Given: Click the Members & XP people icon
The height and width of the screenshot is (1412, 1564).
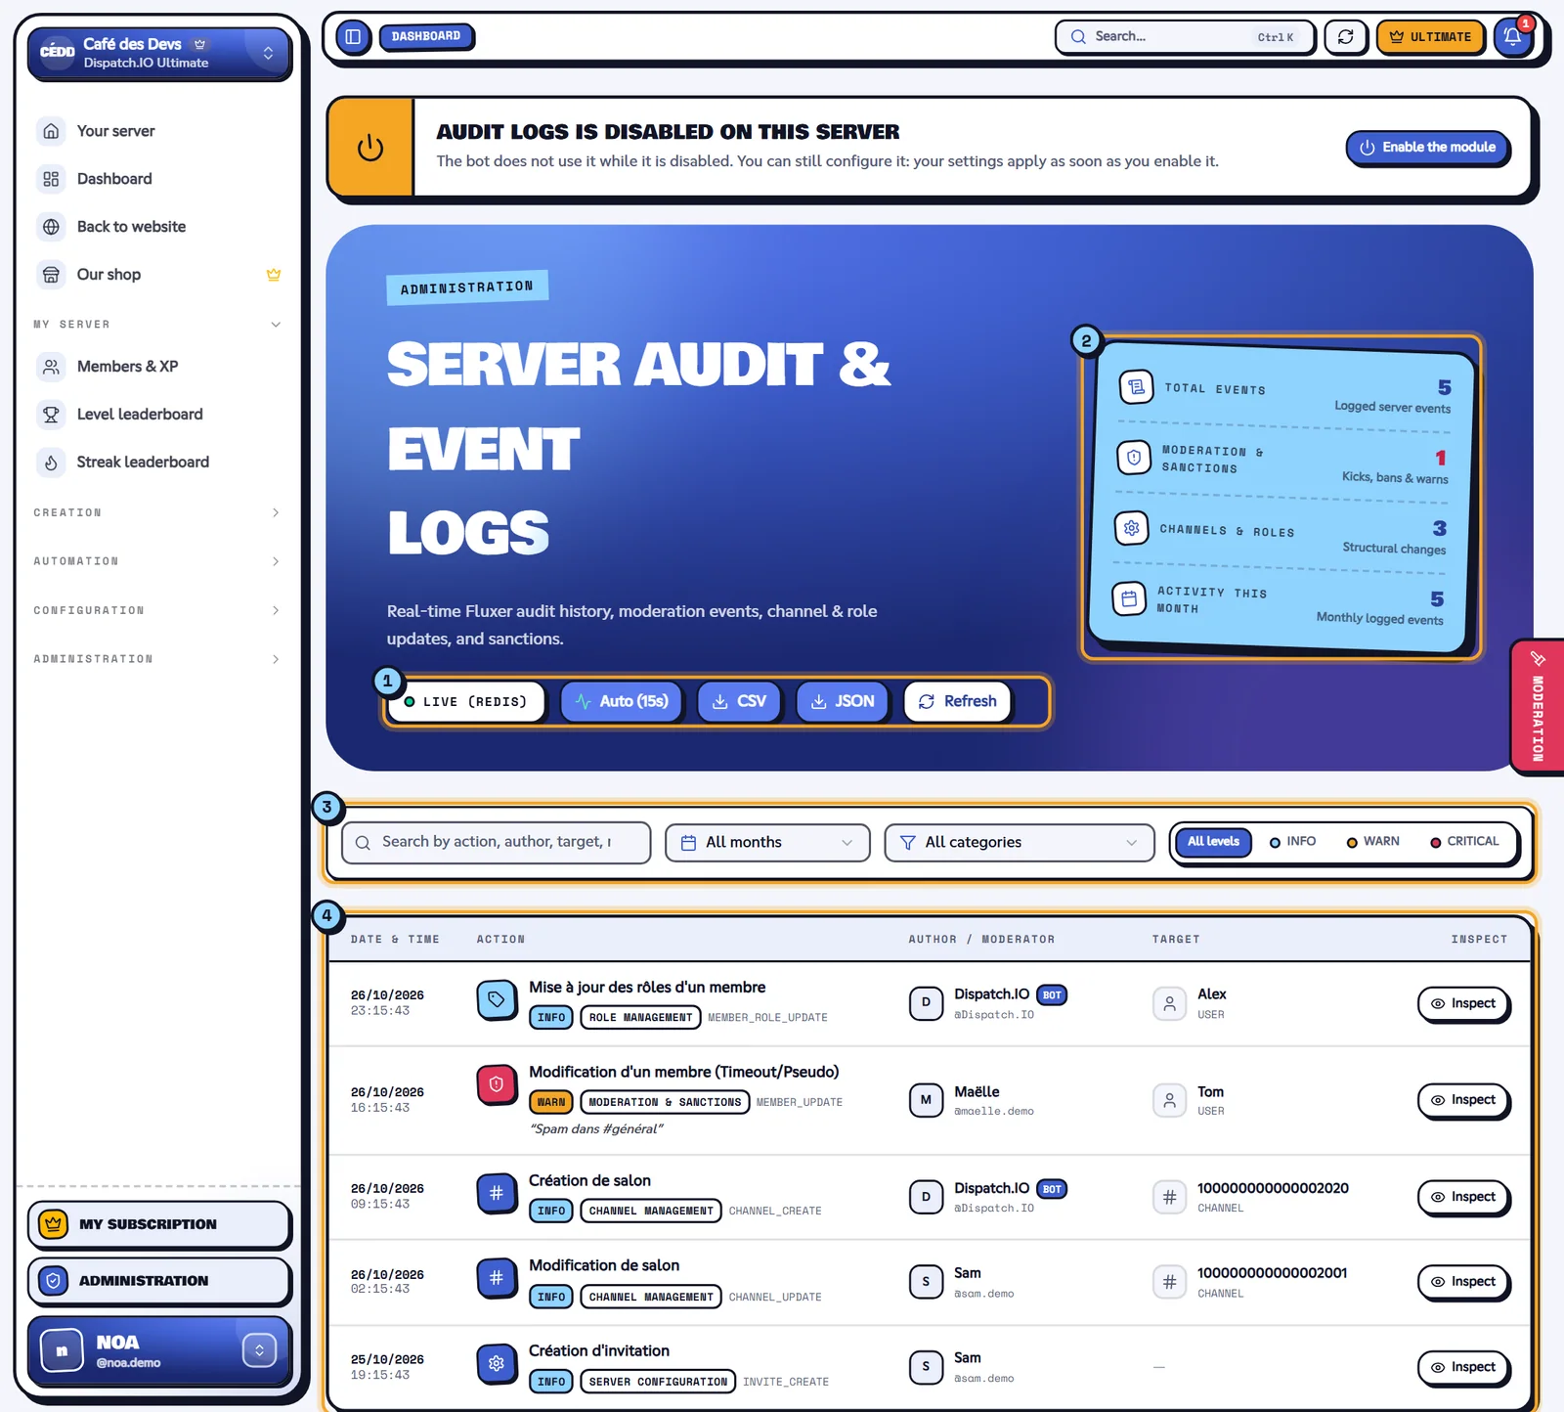Looking at the screenshot, I should tap(51, 367).
